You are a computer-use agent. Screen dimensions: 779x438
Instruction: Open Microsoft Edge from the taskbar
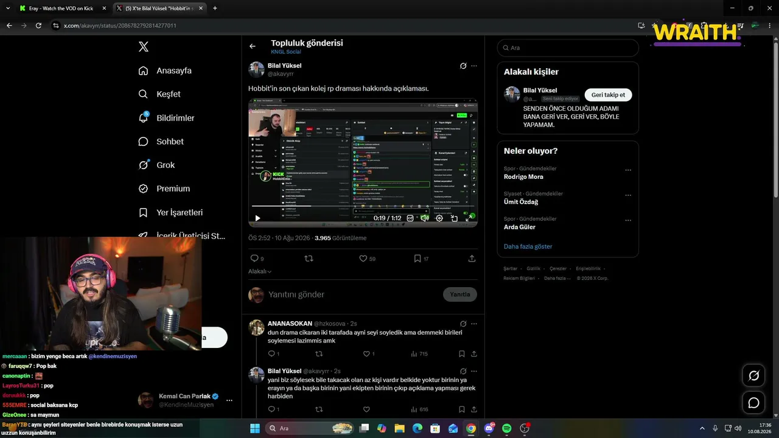pos(417,428)
